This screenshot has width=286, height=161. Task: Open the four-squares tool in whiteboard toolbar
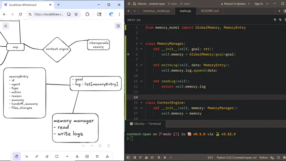pyautogui.click(x=97, y=156)
